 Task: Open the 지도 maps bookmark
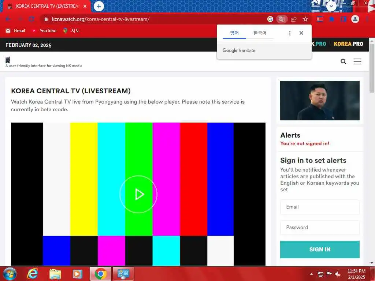71,31
